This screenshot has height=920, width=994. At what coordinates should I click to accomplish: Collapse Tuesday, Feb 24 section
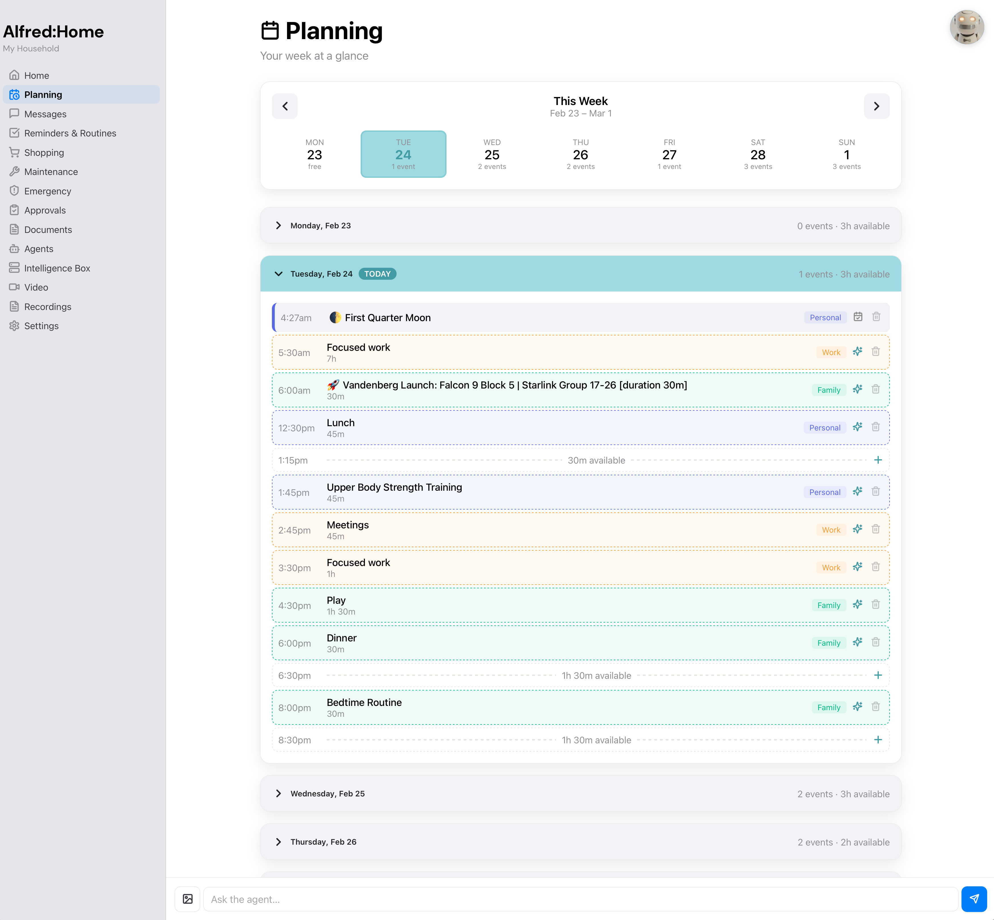pos(278,274)
